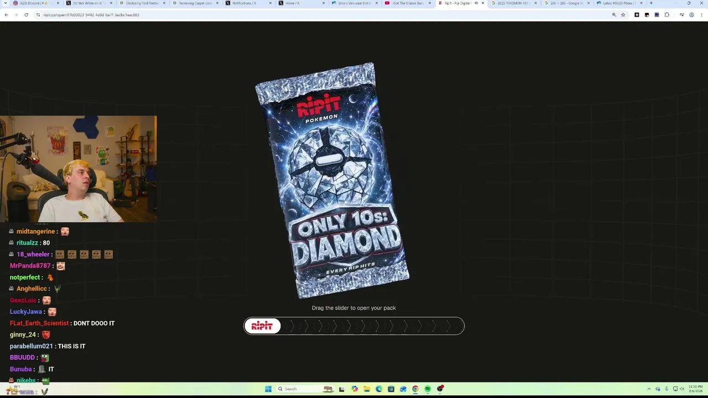Image resolution: width=708 pixels, height=398 pixels.
Task: Click the MrPanda8787 chat username
Action: tap(30, 266)
